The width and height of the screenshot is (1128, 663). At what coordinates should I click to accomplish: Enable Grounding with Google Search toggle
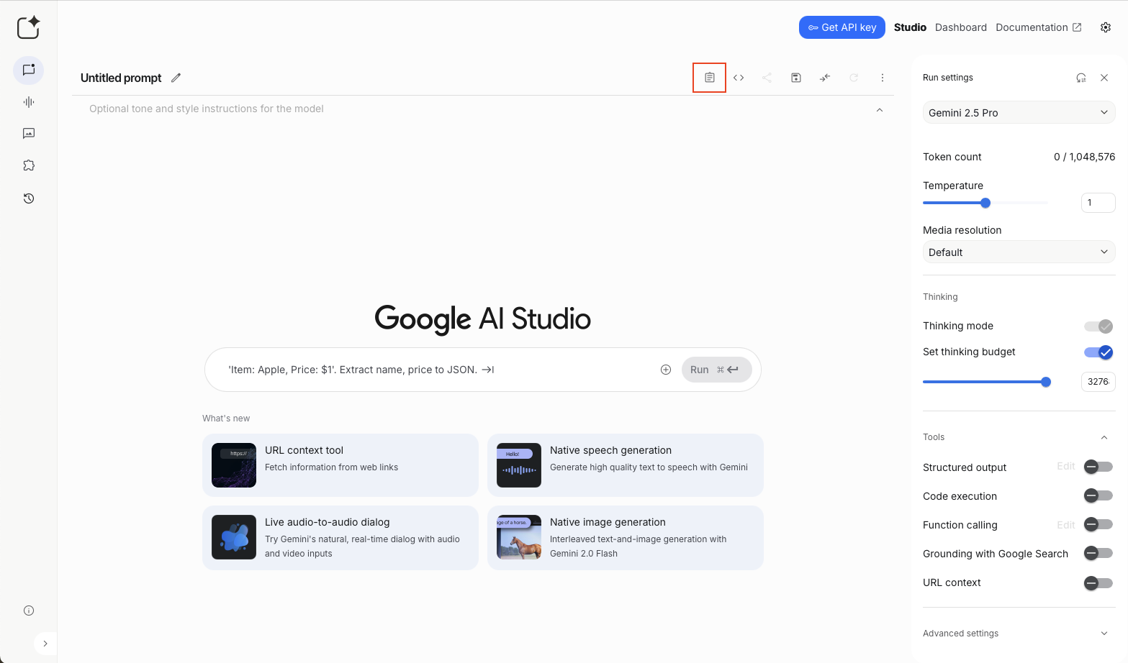pos(1098,553)
